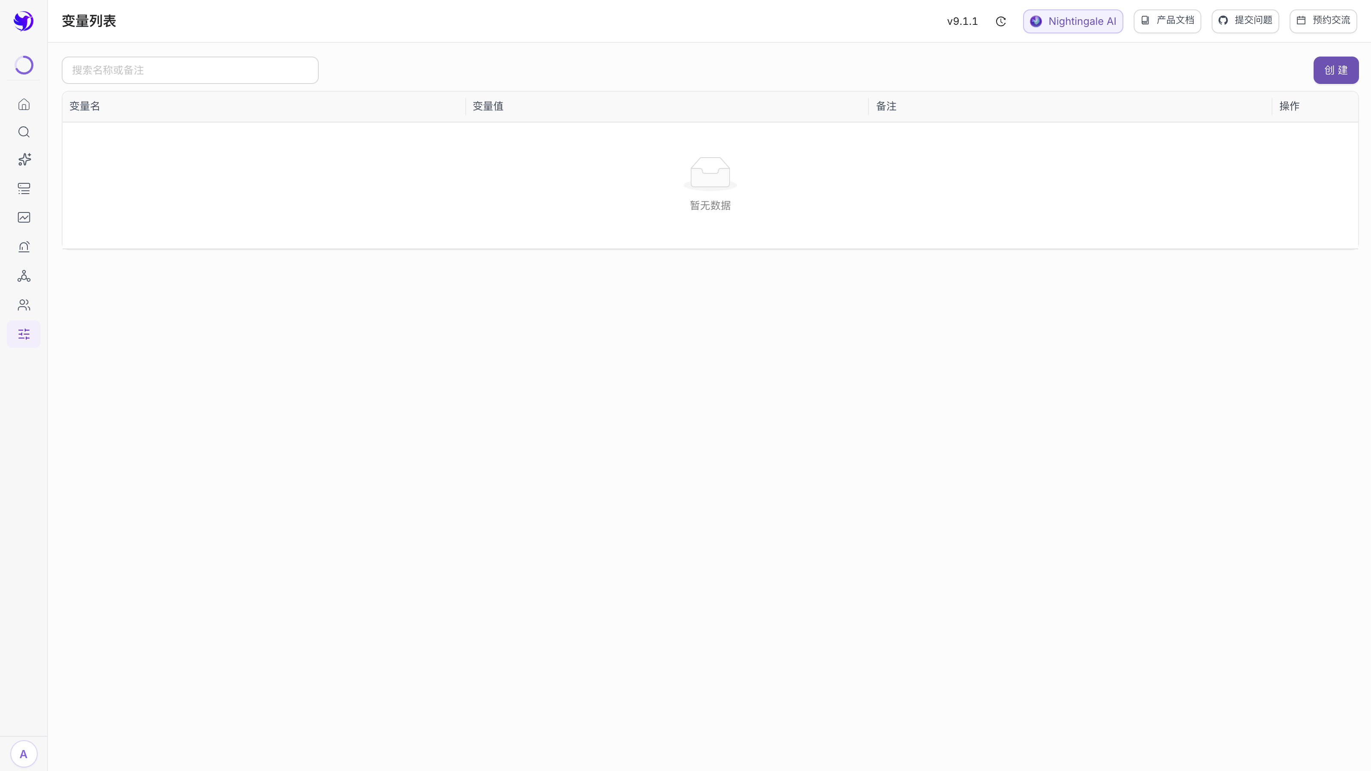Toggle the dark mode moon icon
The image size is (1371, 771).
(x=1000, y=21)
